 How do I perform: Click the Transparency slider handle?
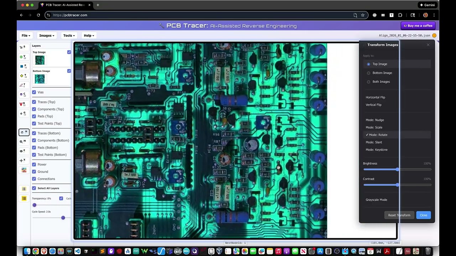[x=35, y=205]
